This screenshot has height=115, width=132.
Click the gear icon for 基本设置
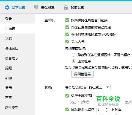pyautogui.click(x=7, y=7)
